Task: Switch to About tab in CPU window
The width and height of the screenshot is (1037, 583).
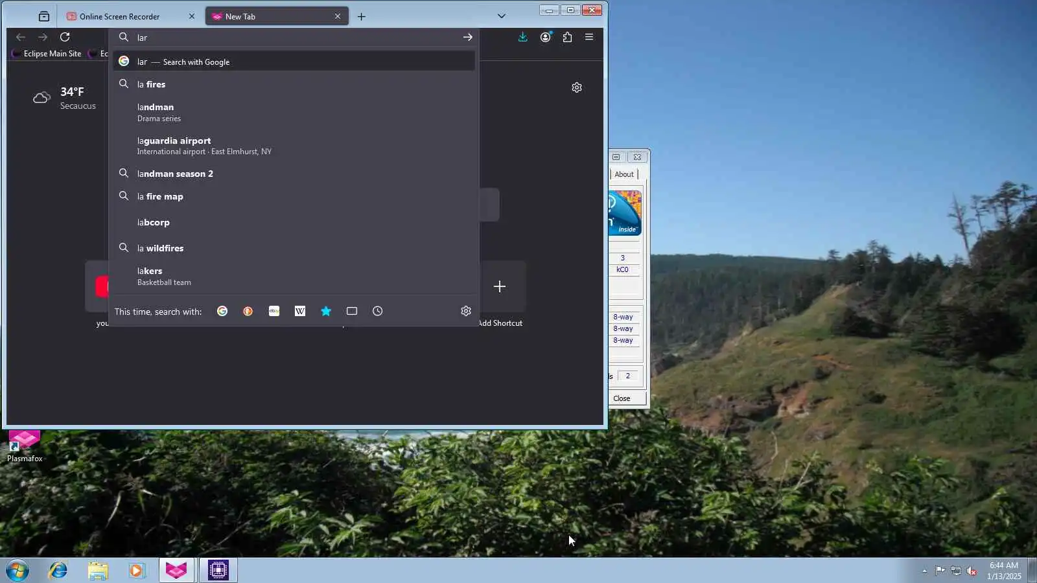Action: (624, 174)
